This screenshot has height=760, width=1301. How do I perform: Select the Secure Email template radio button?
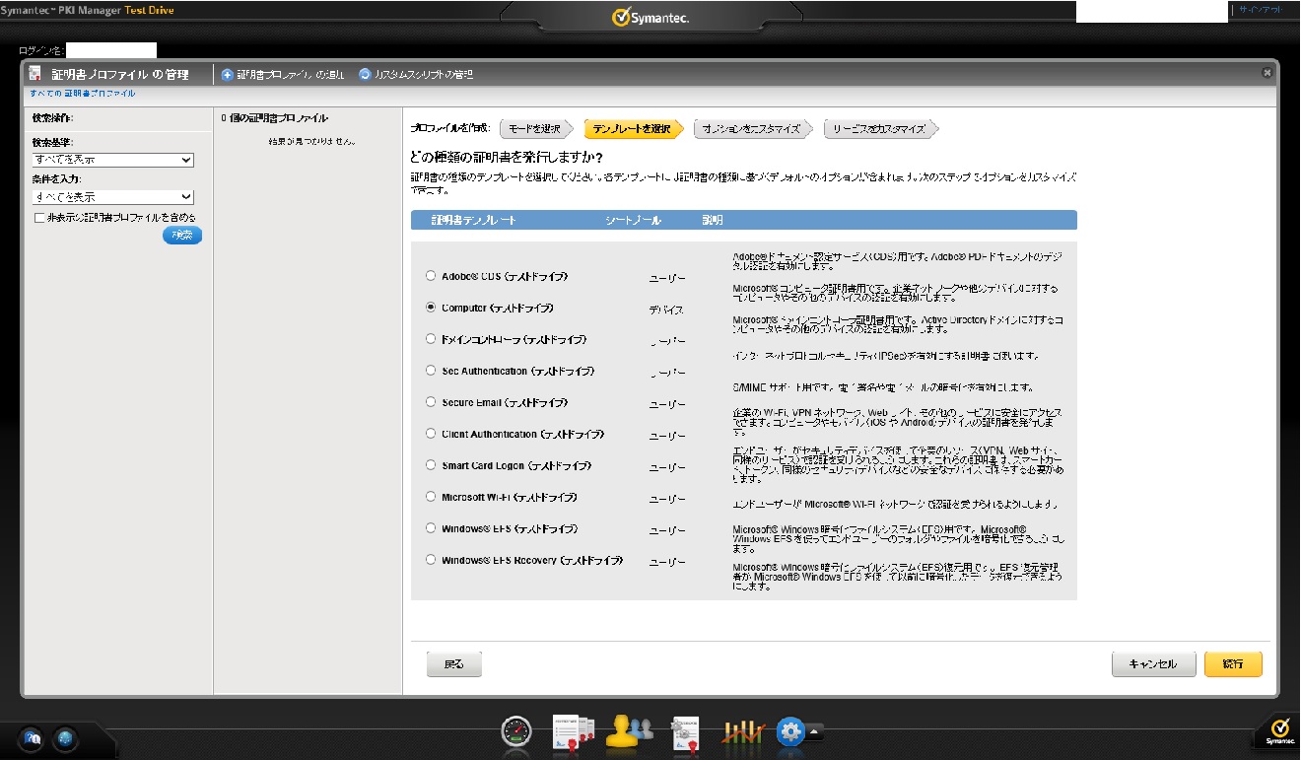point(431,402)
